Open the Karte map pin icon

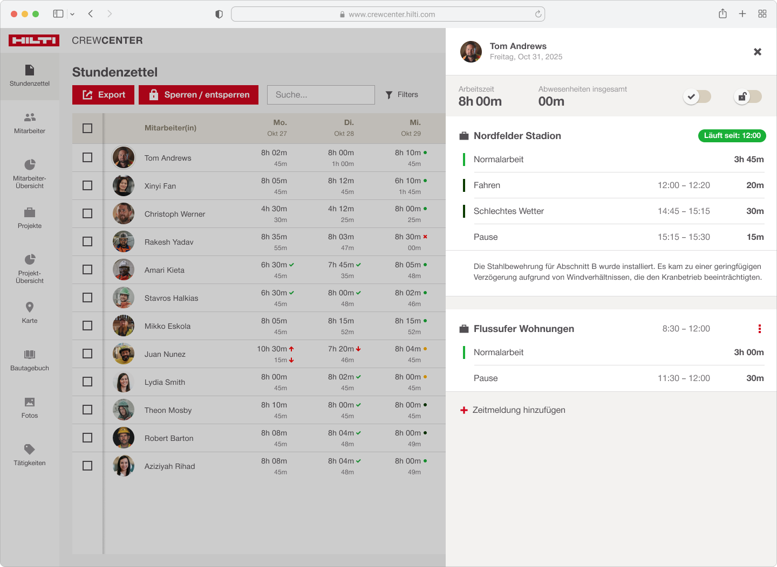pyautogui.click(x=30, y=307)
